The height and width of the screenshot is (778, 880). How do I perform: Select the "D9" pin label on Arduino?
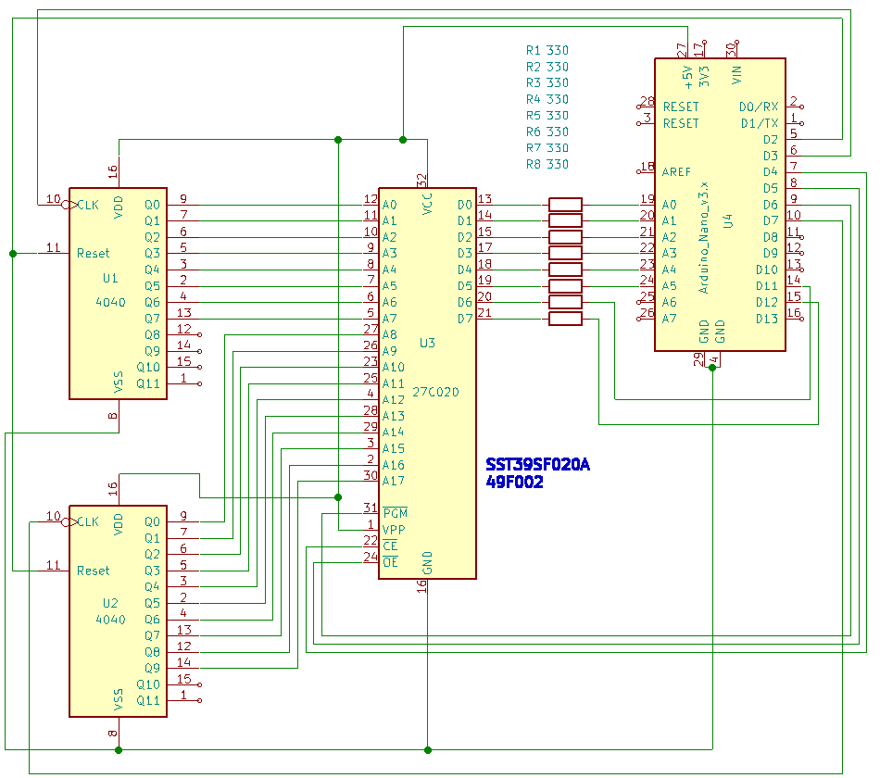click(x=771, y=254)
